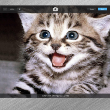Click empty toolbar space left of Share
The height and width of the screenshot is (110, 110).
73,9
